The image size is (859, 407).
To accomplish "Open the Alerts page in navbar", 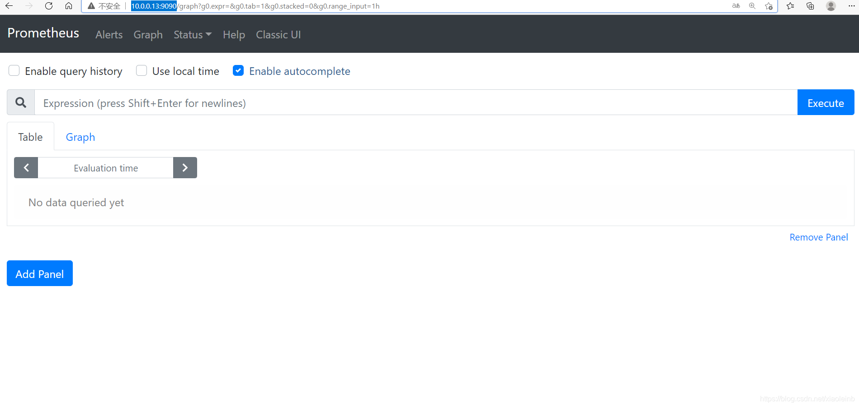I will (109, 35).
